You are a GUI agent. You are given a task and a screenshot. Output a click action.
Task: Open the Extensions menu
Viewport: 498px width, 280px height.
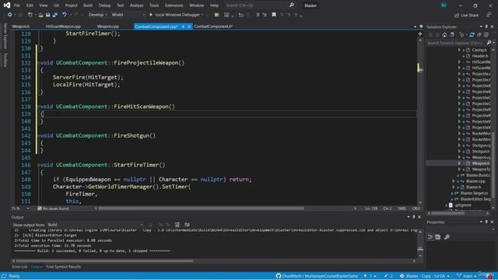(x=174, y=5)
